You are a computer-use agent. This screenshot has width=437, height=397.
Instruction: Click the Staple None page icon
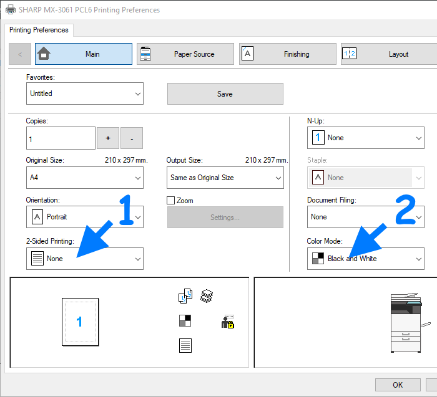click(318, 178)
